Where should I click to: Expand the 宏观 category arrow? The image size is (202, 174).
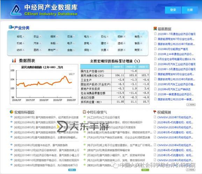coord(23,37)
